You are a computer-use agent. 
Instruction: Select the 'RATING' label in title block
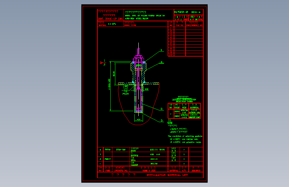point(102,25)
